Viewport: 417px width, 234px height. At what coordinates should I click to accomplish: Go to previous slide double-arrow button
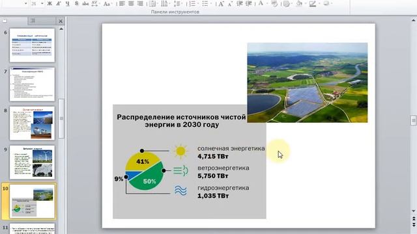pos(414,218)
